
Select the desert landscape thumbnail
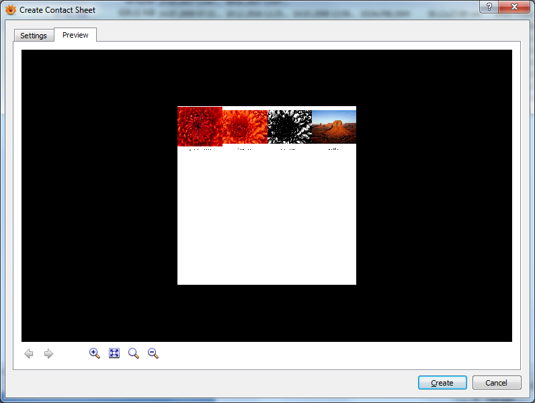coord(334,127)
